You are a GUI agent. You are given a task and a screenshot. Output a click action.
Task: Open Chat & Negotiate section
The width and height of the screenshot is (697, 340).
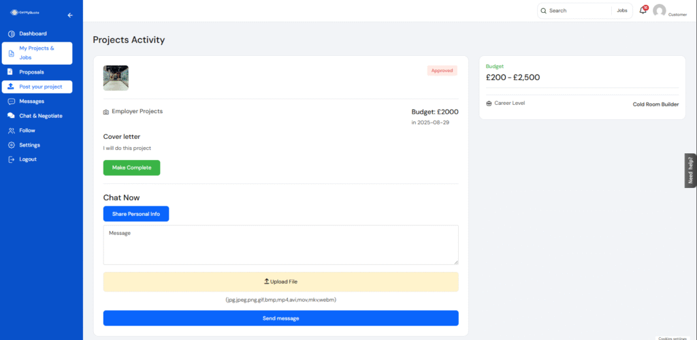(40, 116)
